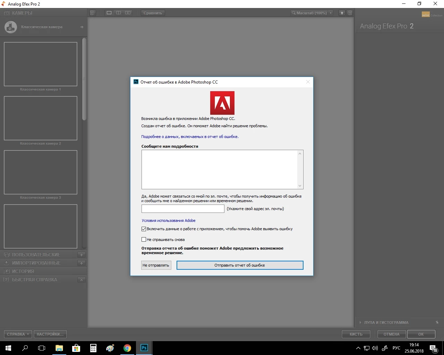Open link about crash report data details
Viewport: 444px width, 355px height.
click(190, 137)
